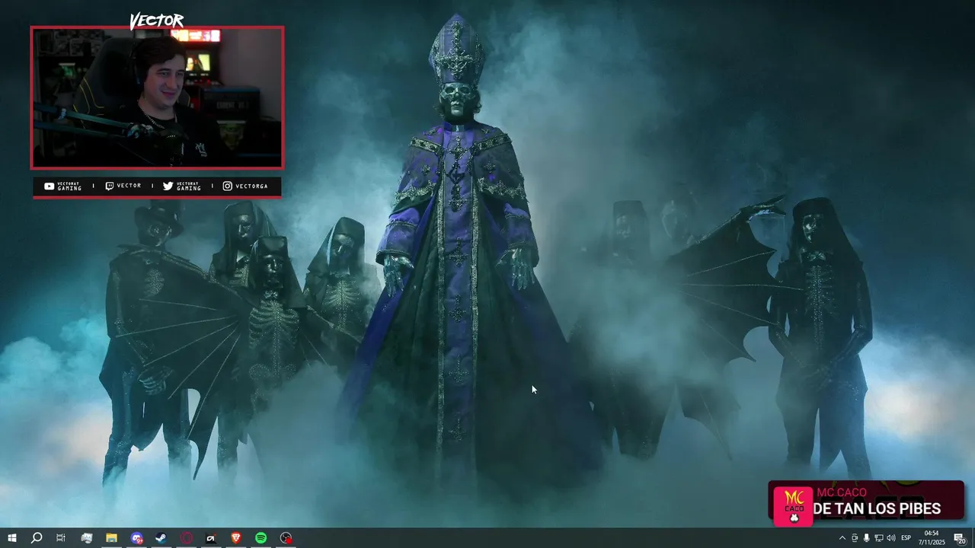Open Spotify from the taskbar
This screenshot has height=548, width=975.
[x=261, y=538]
